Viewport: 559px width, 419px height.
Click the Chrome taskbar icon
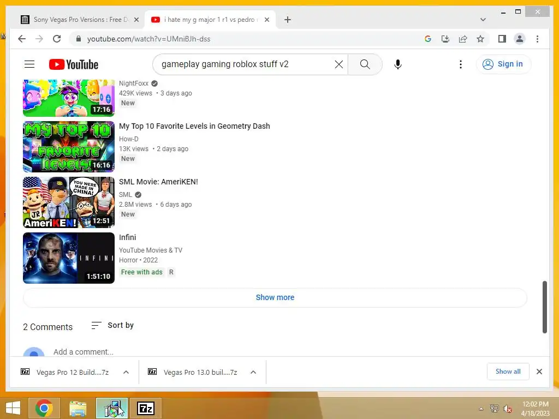pyautogui.click(x=44, y=408)
